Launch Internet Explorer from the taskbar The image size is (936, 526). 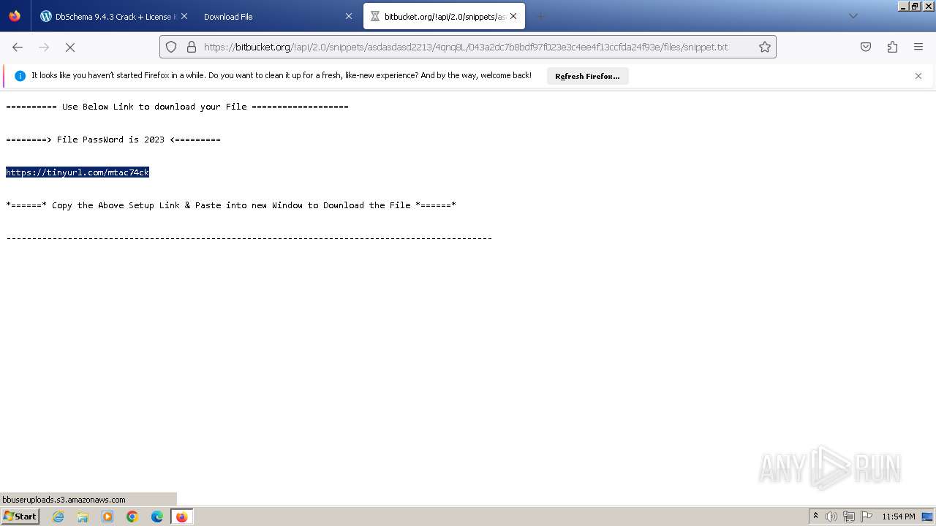pos(58,517)
